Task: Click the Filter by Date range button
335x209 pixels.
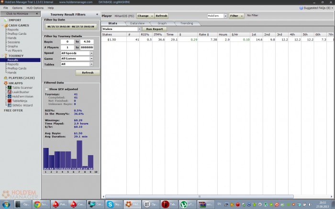Action: pos(71,27)
